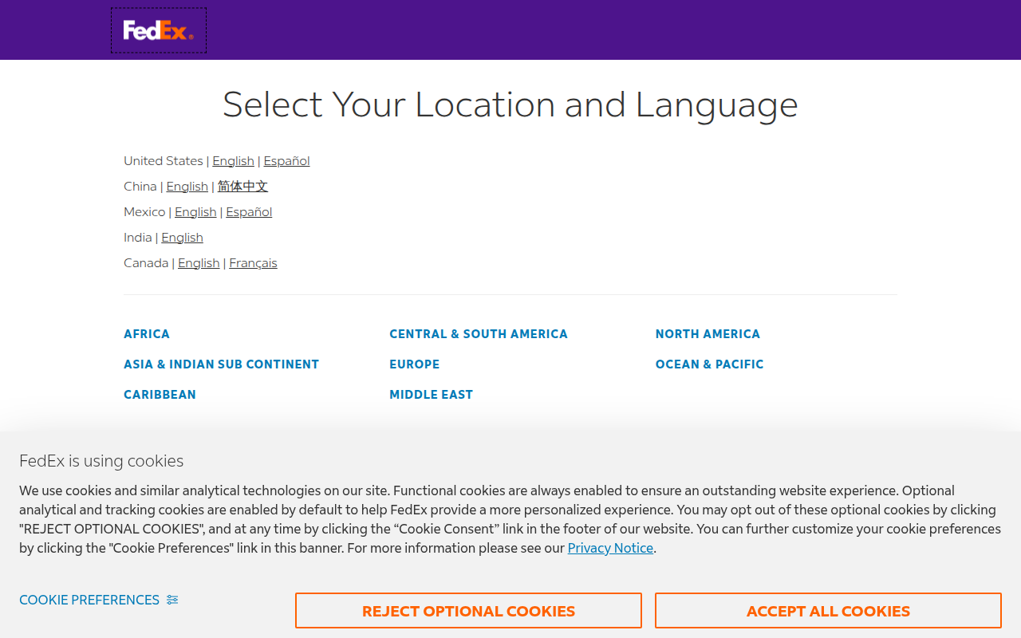Choose China English language link
The width and height of the screenshot is (1021, 638).
[x=187, y=187]
